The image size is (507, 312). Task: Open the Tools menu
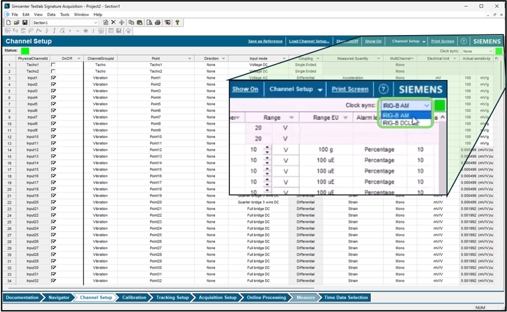pos(64,15)
